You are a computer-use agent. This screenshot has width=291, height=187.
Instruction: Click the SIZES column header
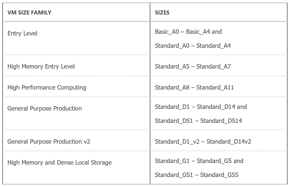(162, 13)
